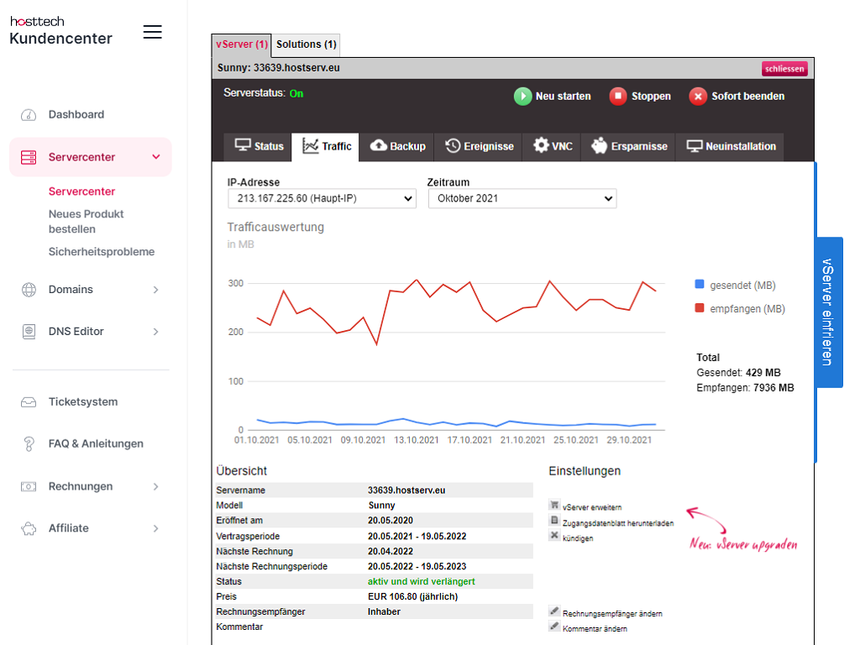Open the VNC tab
Image resolution: width=860 pixels, height=645 pixels.
pos(553,146)
